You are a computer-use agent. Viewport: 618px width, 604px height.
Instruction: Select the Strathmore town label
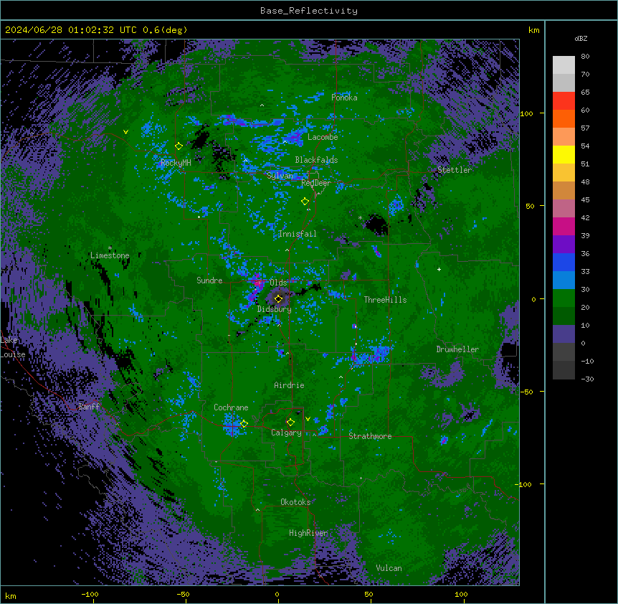(370, 436)
